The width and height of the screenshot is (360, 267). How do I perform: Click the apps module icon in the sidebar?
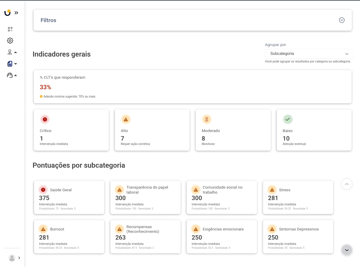pos(10,29)
